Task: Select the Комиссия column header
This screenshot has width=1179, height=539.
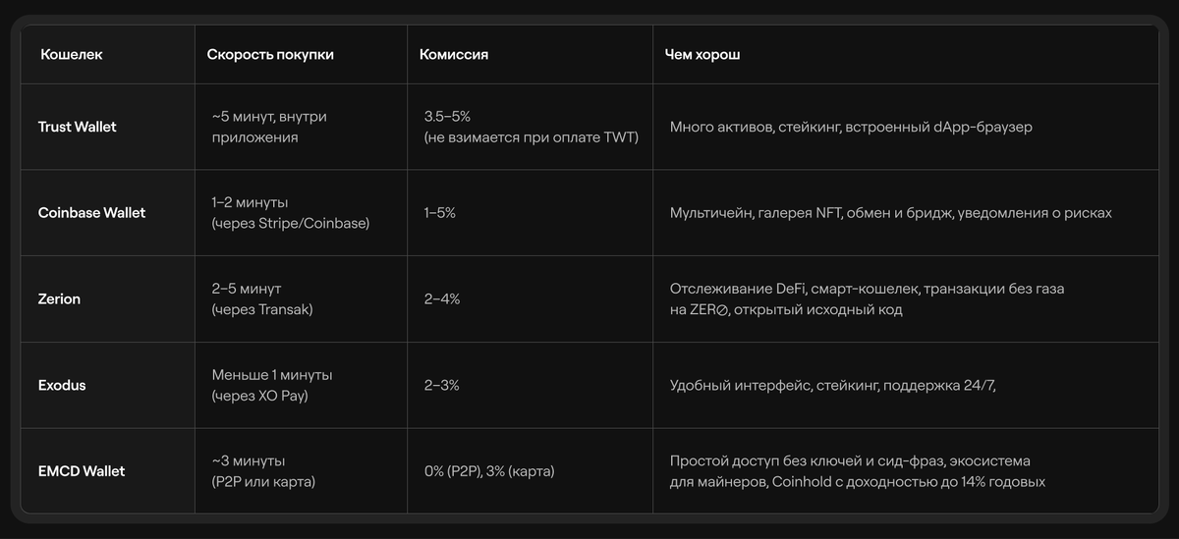Action: (x=454, y=55)
